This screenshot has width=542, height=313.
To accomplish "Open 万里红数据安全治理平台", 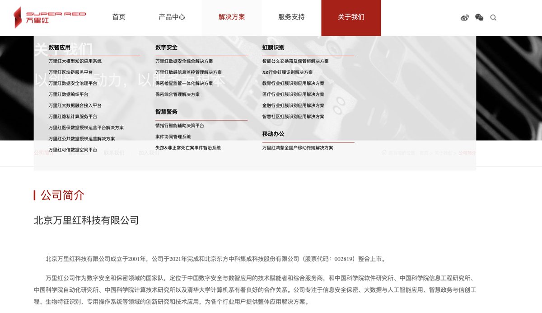I will [x=73, y=83].
